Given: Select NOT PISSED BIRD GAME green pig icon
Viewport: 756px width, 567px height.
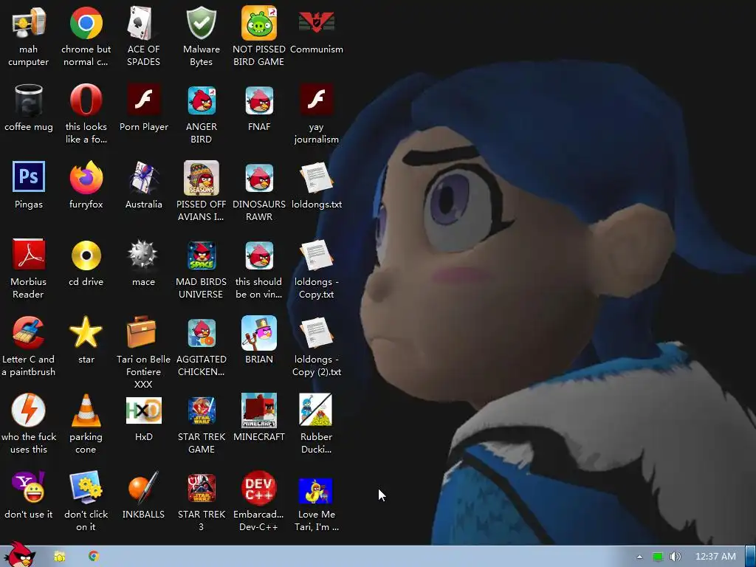Looking at the screenshot, I should (x=259, y=23).
